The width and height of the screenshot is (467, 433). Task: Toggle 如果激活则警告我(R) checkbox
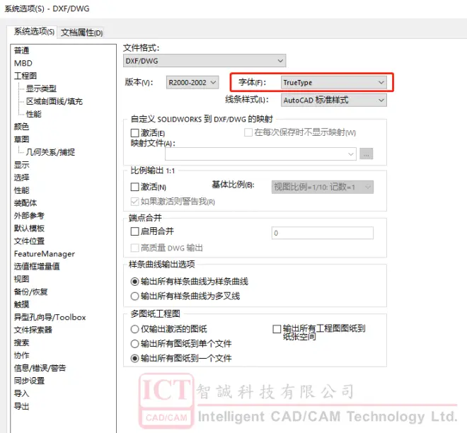[134, 202]
